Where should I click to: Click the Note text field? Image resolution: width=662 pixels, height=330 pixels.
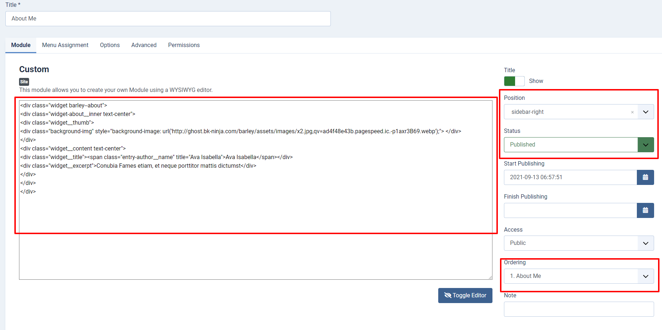pyautogui.click(x=578, y=309)
